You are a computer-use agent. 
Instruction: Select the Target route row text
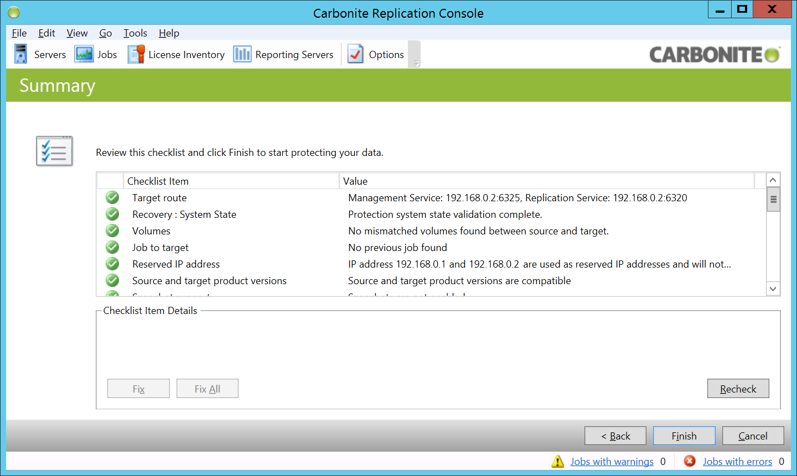click(x=159, y=198)
